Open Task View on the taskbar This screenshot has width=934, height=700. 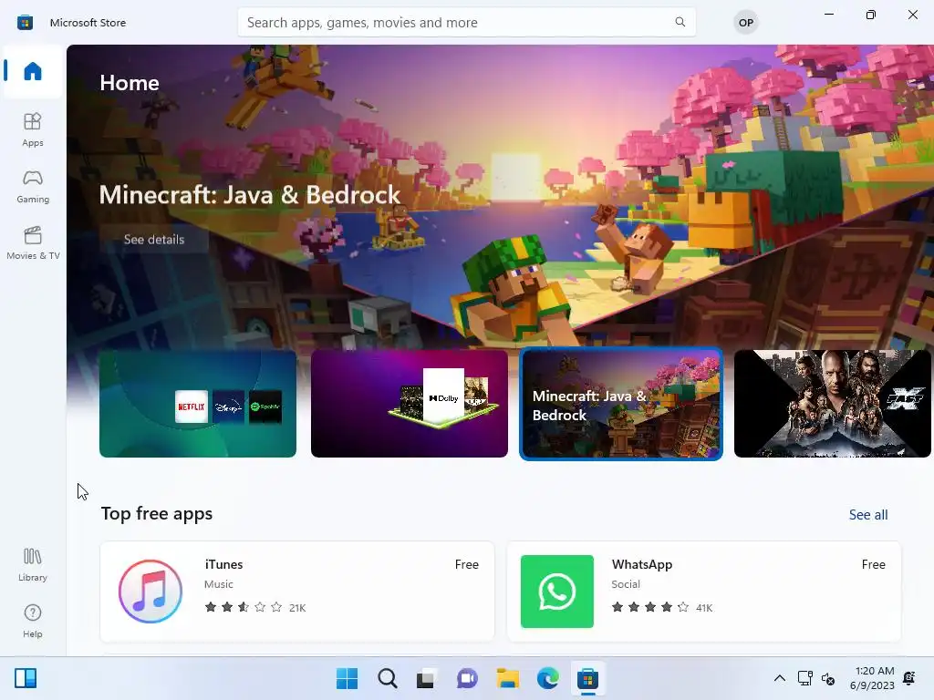(425, 678)
